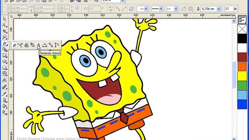Viewport: 249px width, 140px height.
Task: Click the ruler origin corner icon
Action: coord(11,16)
